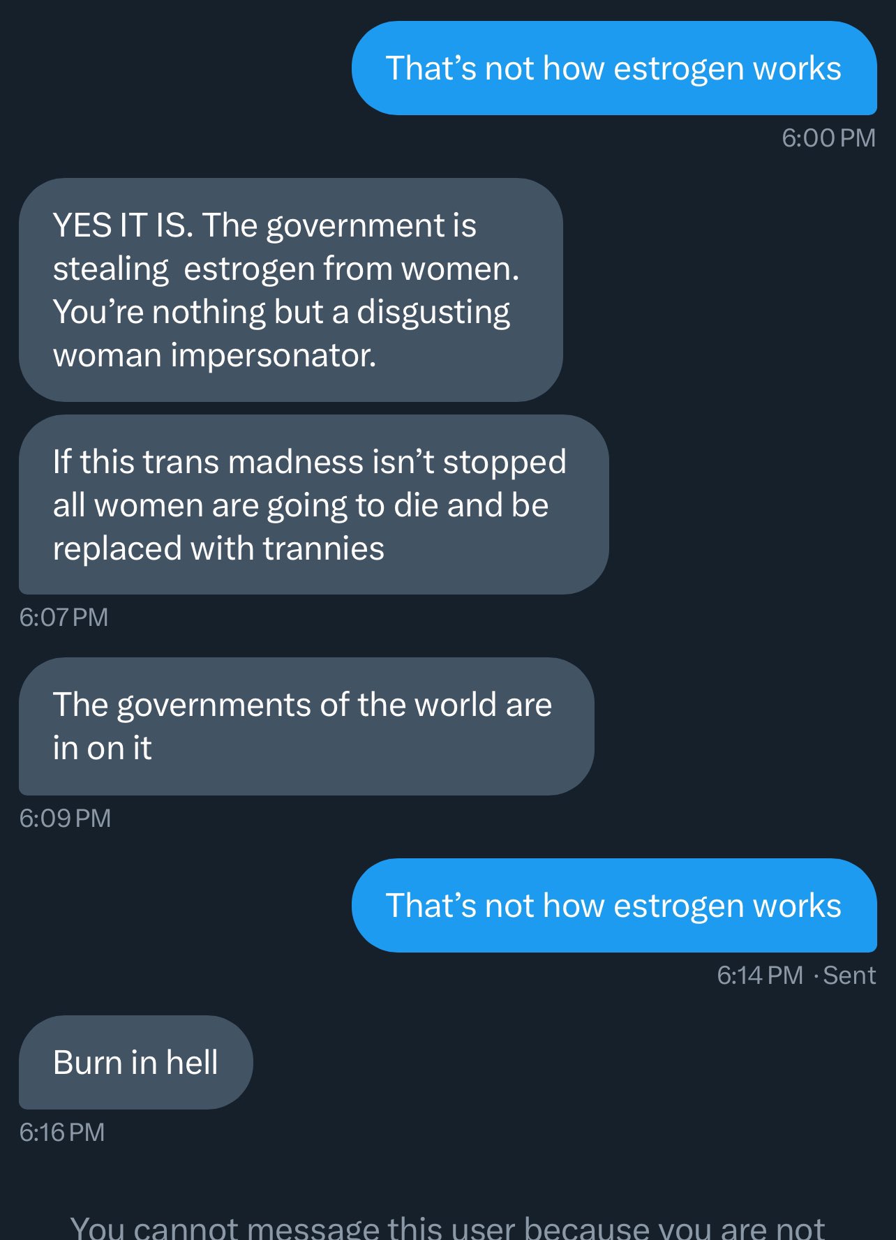Tap the message starting 'If this trans madness'
Viewport: 896px width, 1240px height.
(x=314, y=505)
